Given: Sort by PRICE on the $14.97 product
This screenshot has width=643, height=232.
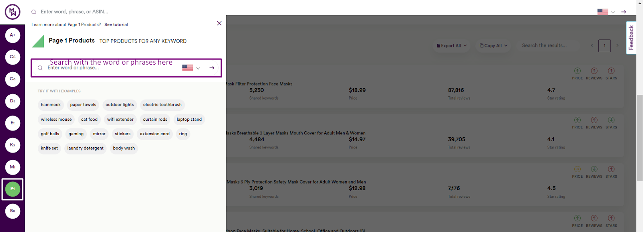Looking at the screenshot, I should [577, 120].
